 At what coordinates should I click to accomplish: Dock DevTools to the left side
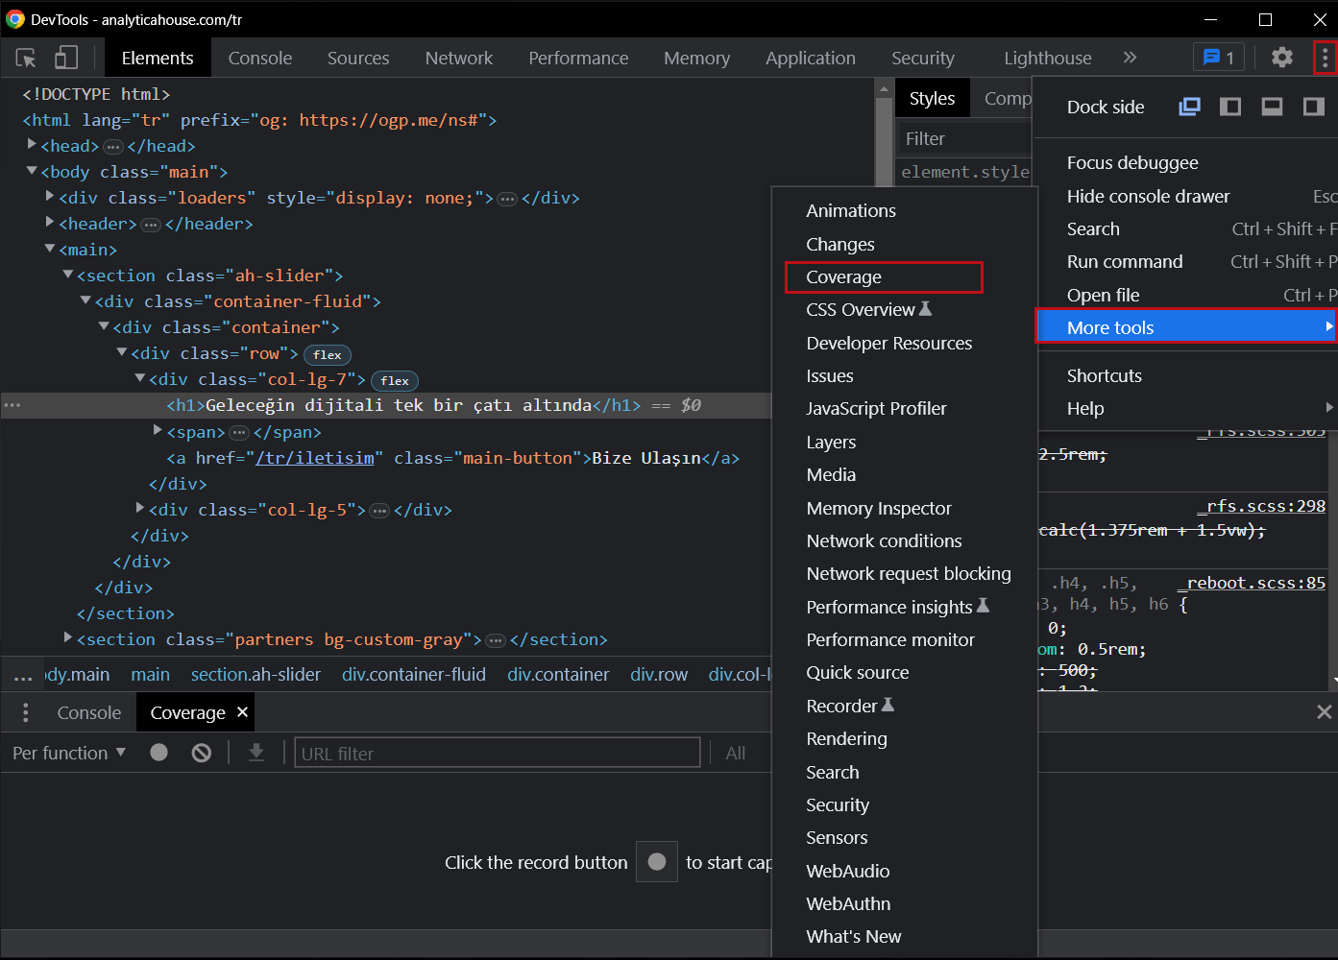pyautogui.click(x=1230, y=107)
